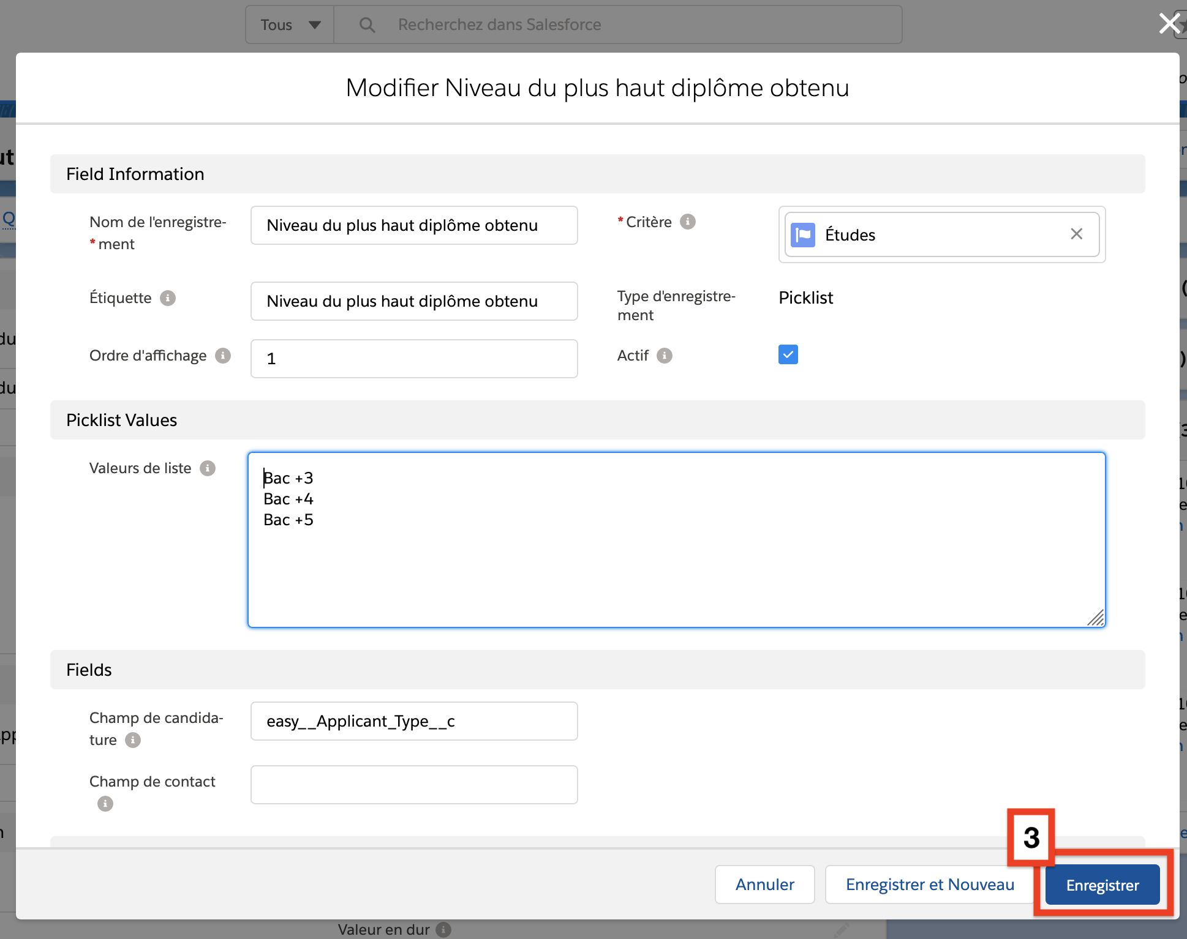Cancel with the Annuler button
Image resolution: width=1187 pixels, height=939 pixels.
click(x=764, y=885)
